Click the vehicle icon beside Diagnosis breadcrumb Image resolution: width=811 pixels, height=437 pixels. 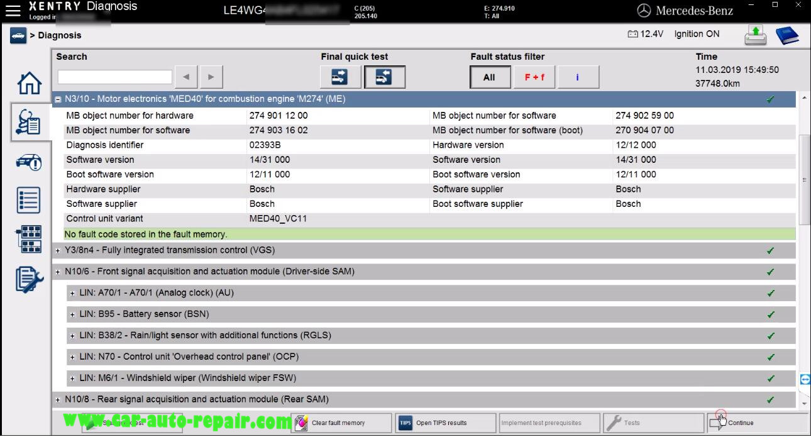tap(18, 35)
